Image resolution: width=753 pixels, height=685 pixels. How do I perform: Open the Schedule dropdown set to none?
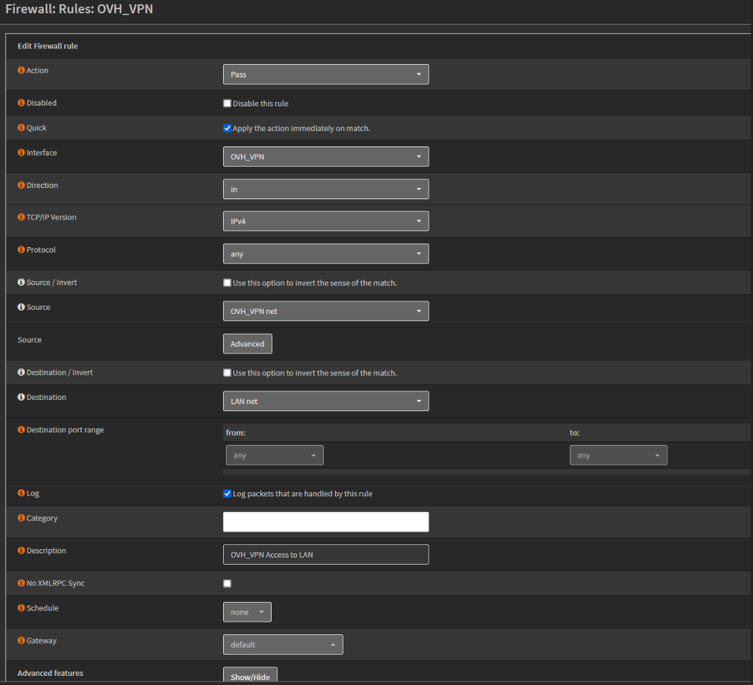click(247, 612)
